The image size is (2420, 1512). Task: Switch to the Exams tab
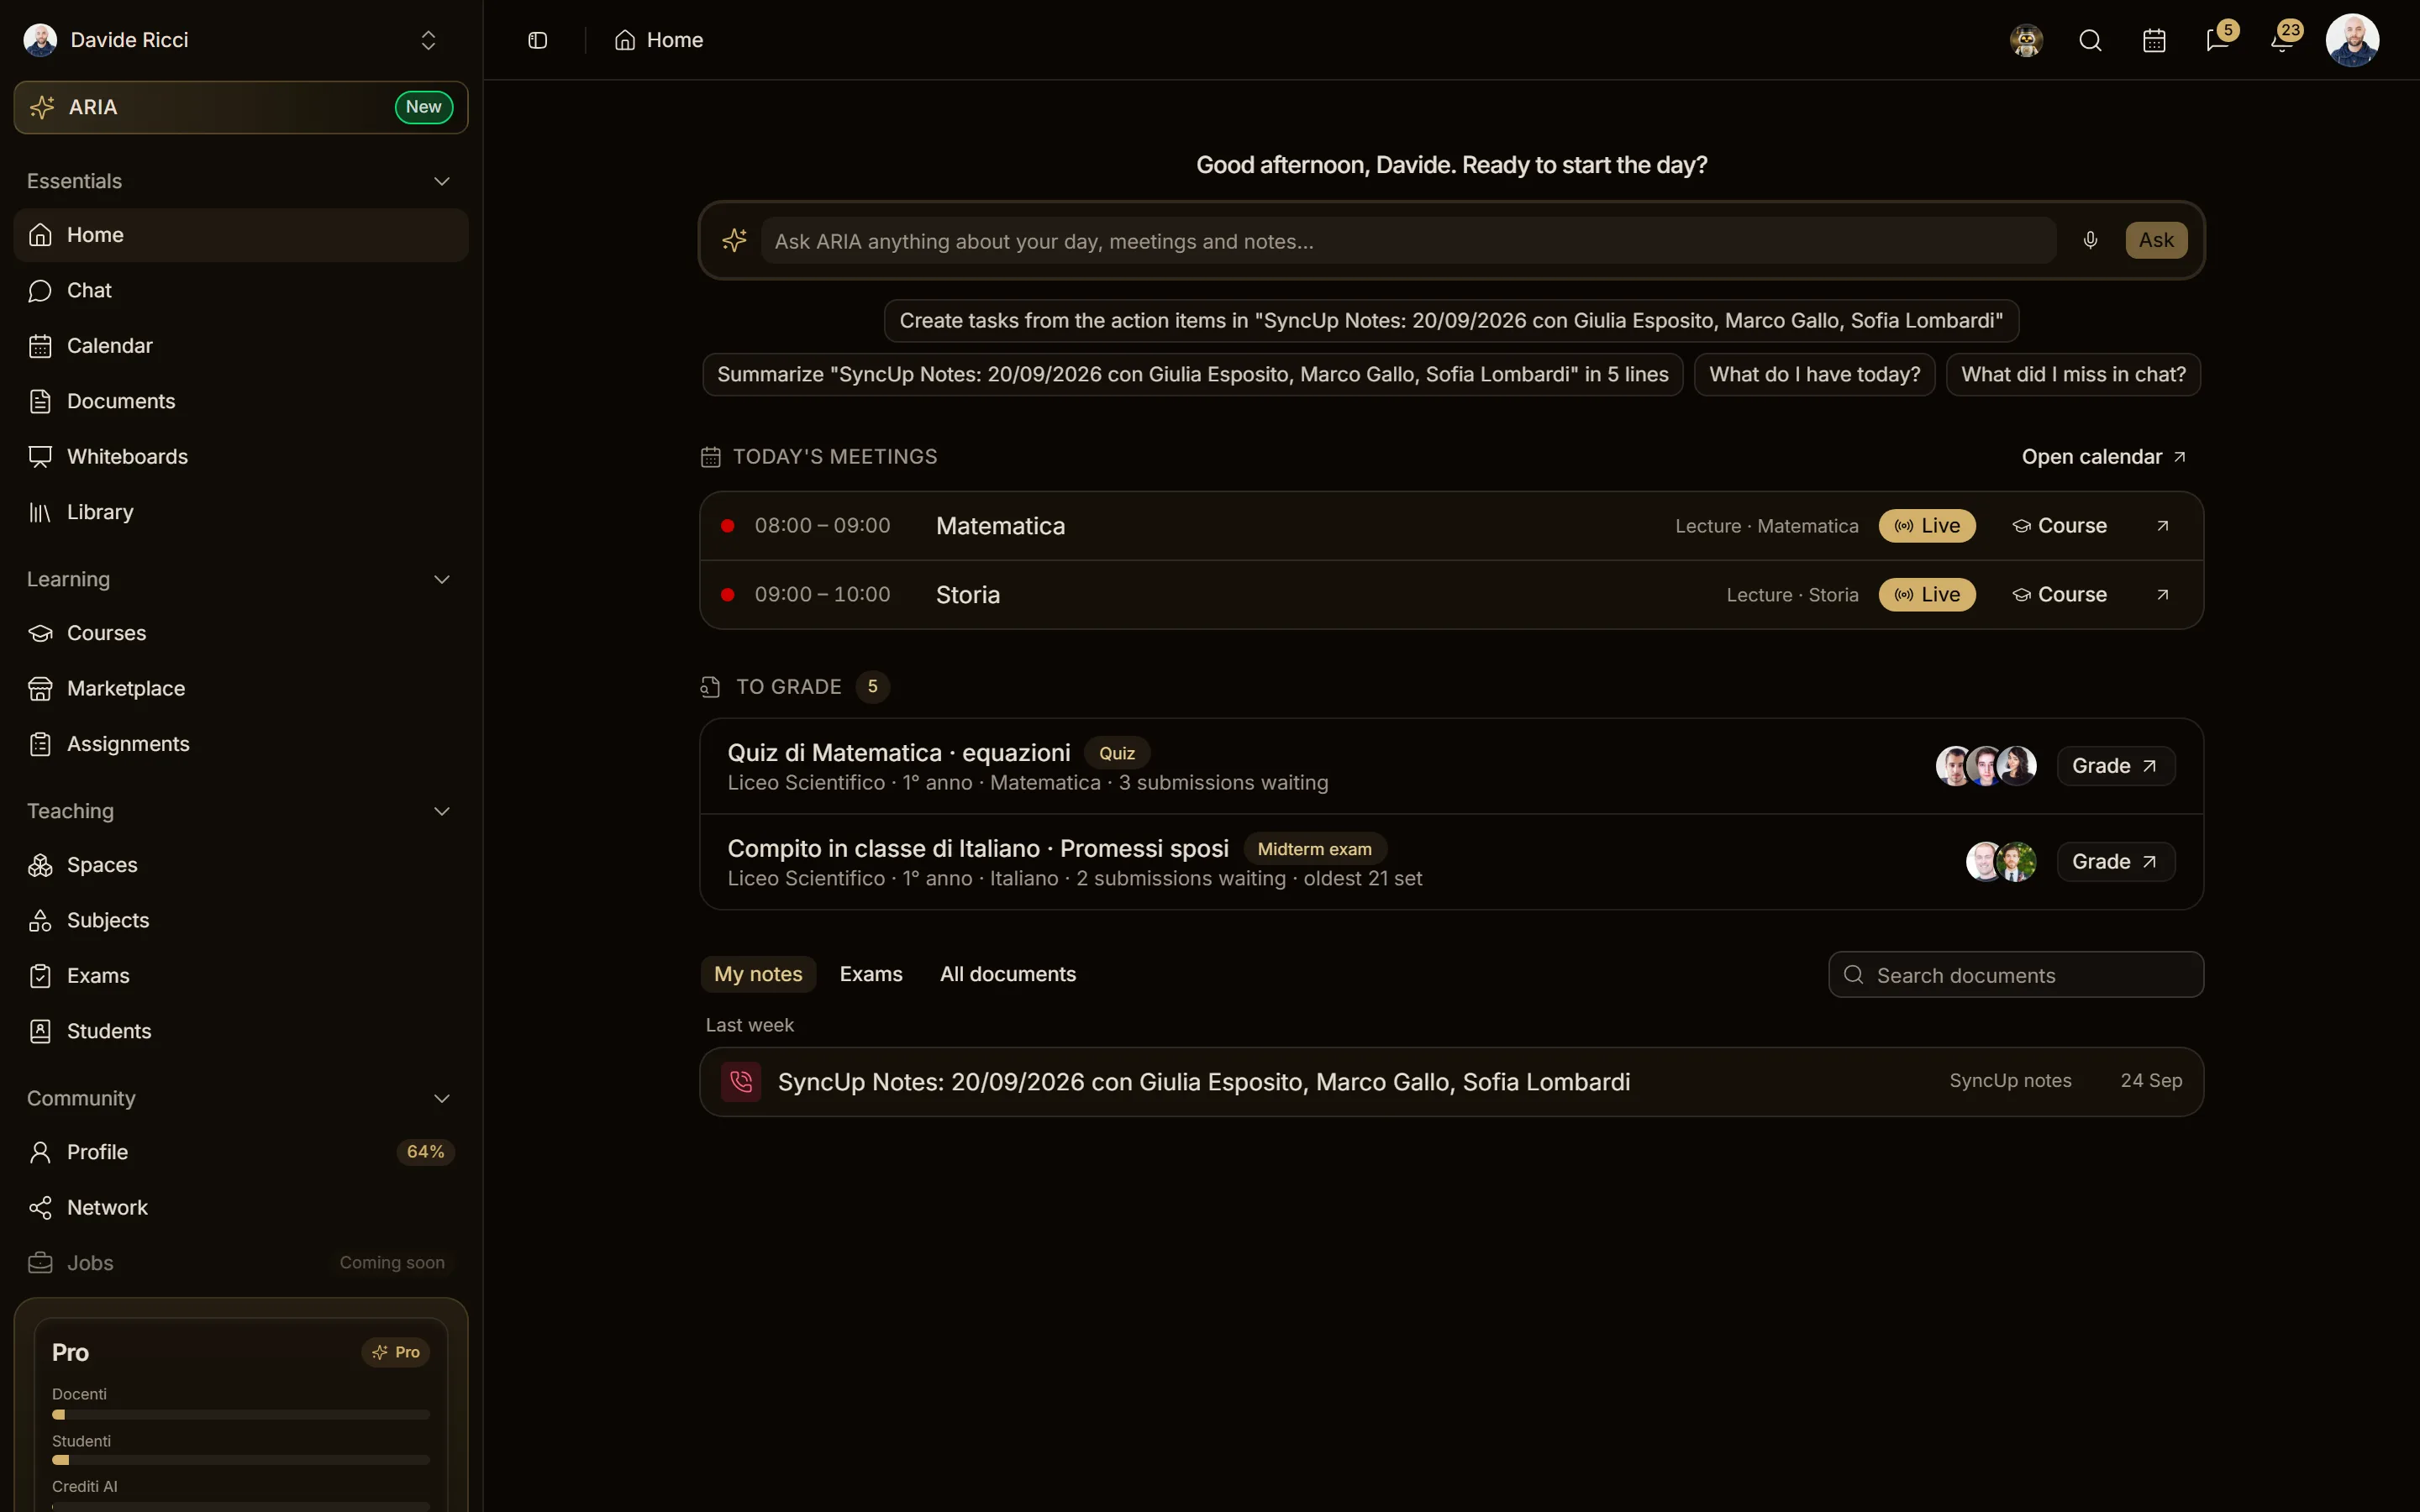click(871, 974)
